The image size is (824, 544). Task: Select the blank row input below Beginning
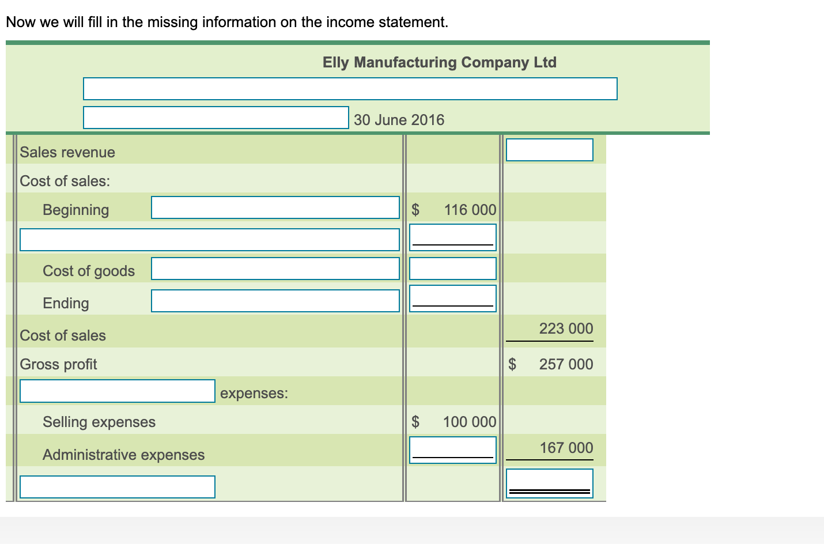pyautogui.click(x=210, y=239)
